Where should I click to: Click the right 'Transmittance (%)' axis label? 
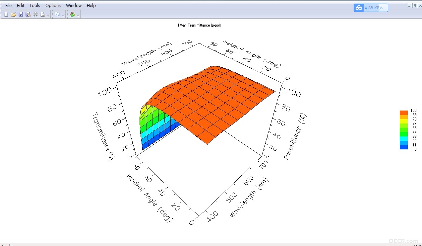pyautogui.click(x=296, y=137)
